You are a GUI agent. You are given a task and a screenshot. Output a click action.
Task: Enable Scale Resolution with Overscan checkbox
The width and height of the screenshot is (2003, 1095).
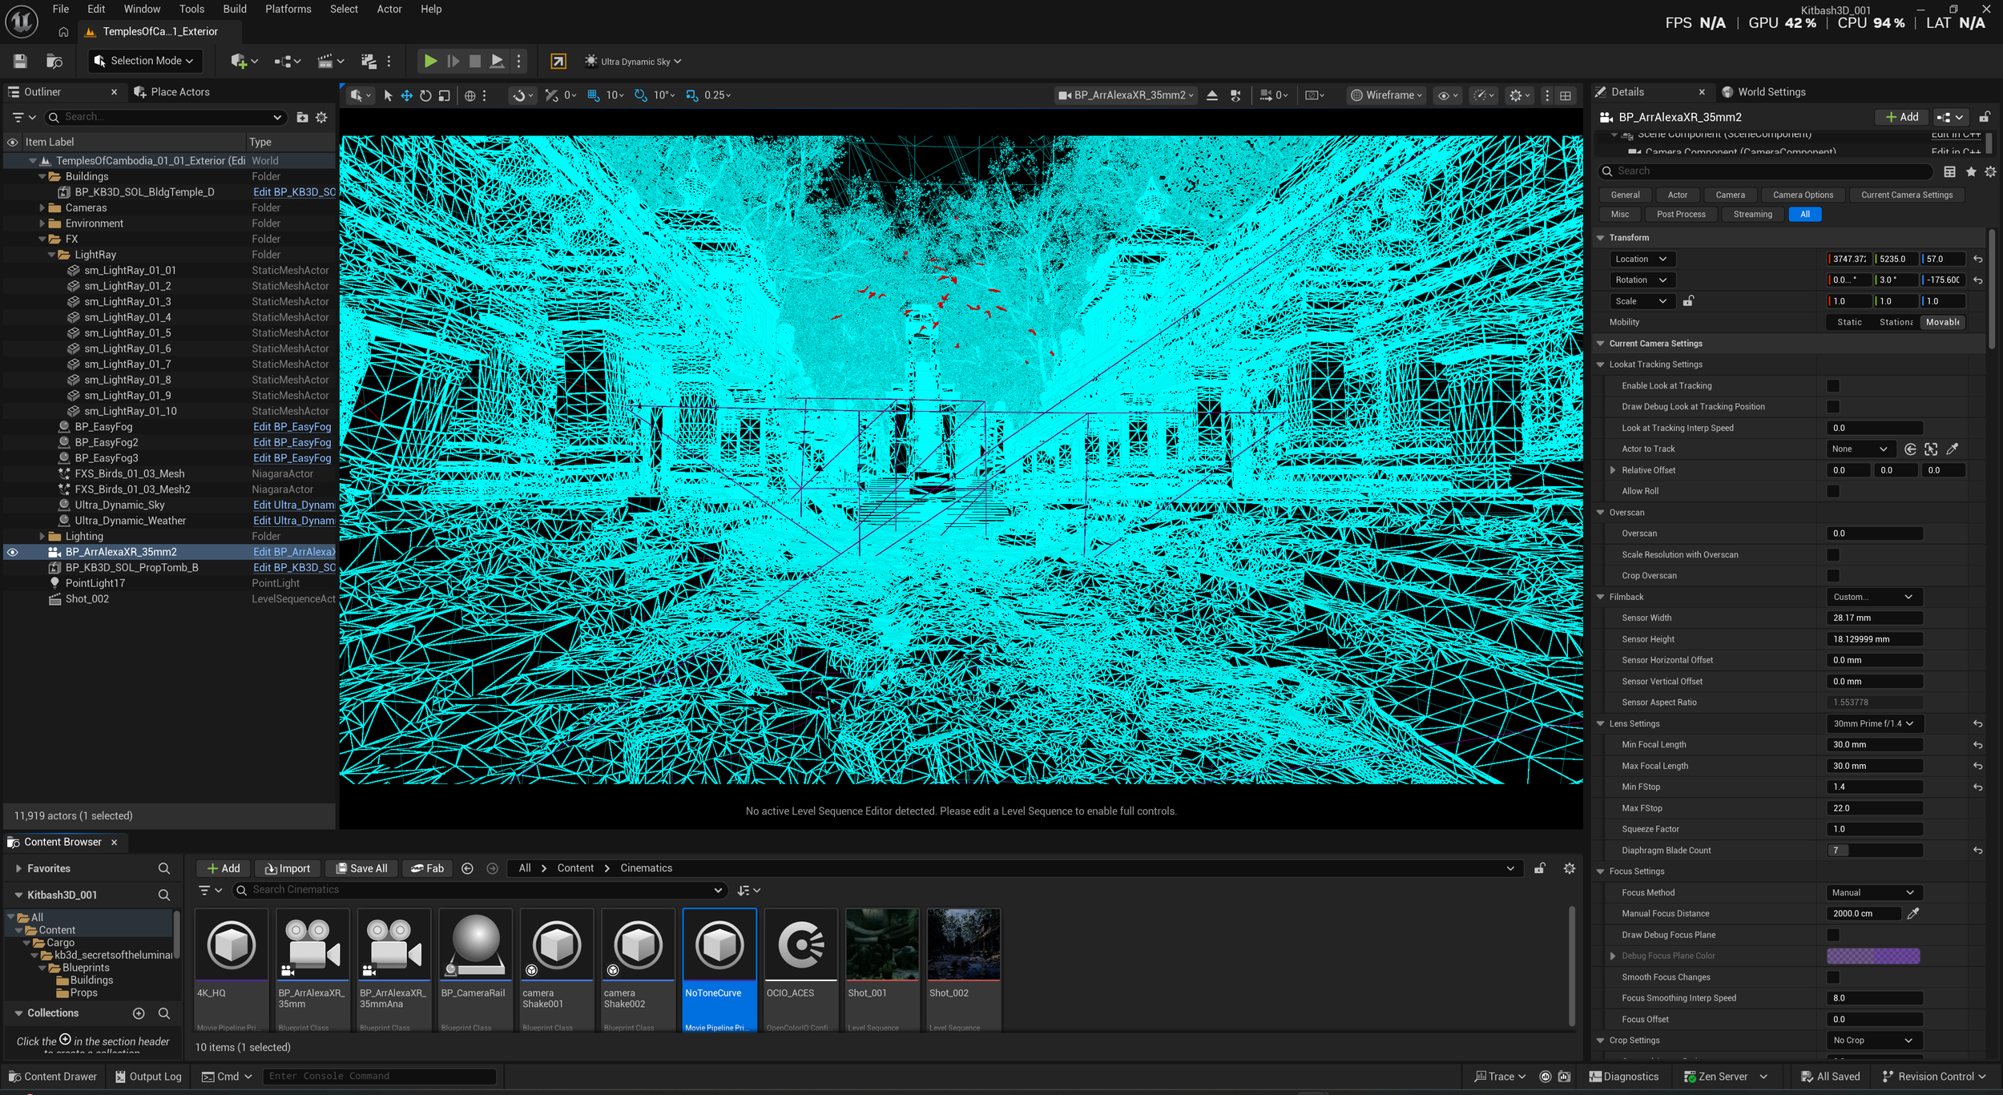[x=1832, y=554]
